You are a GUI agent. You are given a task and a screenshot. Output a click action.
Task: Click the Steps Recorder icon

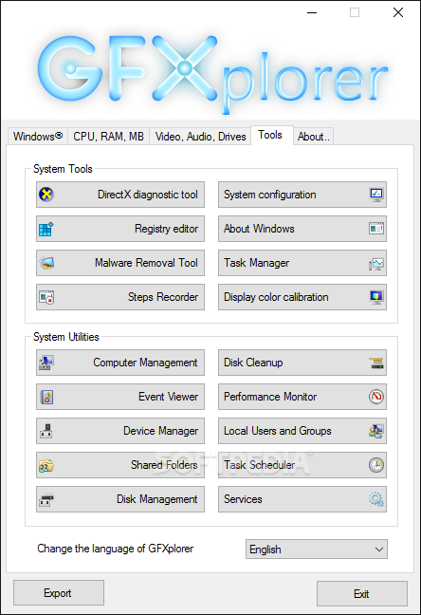[46, 297]
